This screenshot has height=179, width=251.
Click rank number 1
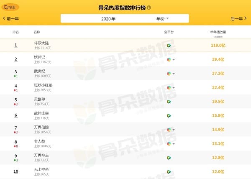[x=16, y=45]
